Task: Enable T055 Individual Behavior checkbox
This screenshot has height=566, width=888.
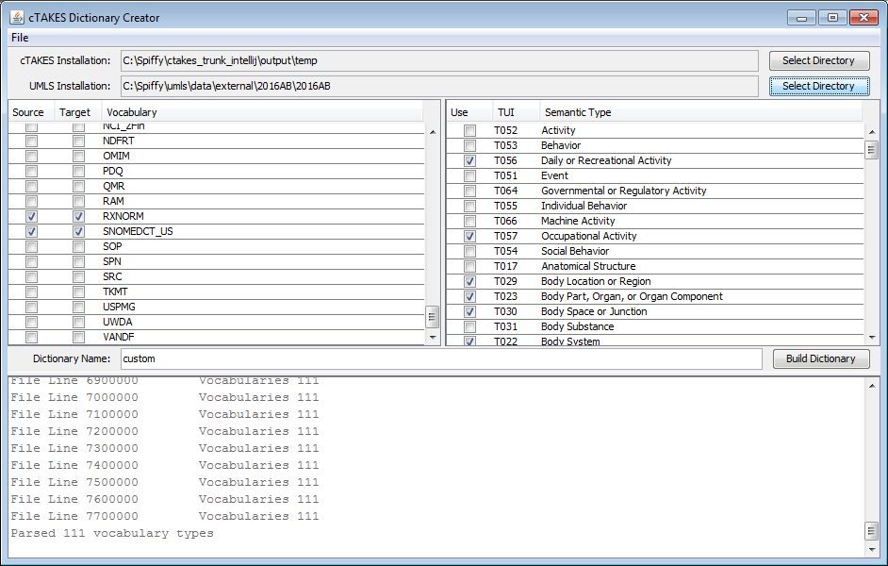Action: [470, 207]
